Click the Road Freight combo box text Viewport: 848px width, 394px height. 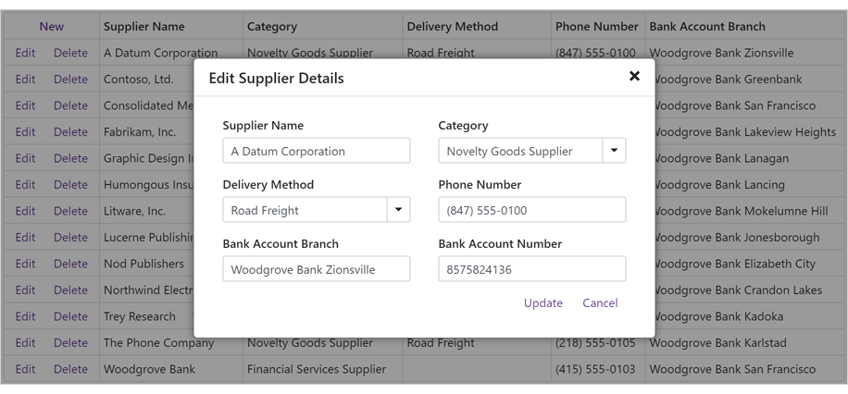[x=304, y=210]
